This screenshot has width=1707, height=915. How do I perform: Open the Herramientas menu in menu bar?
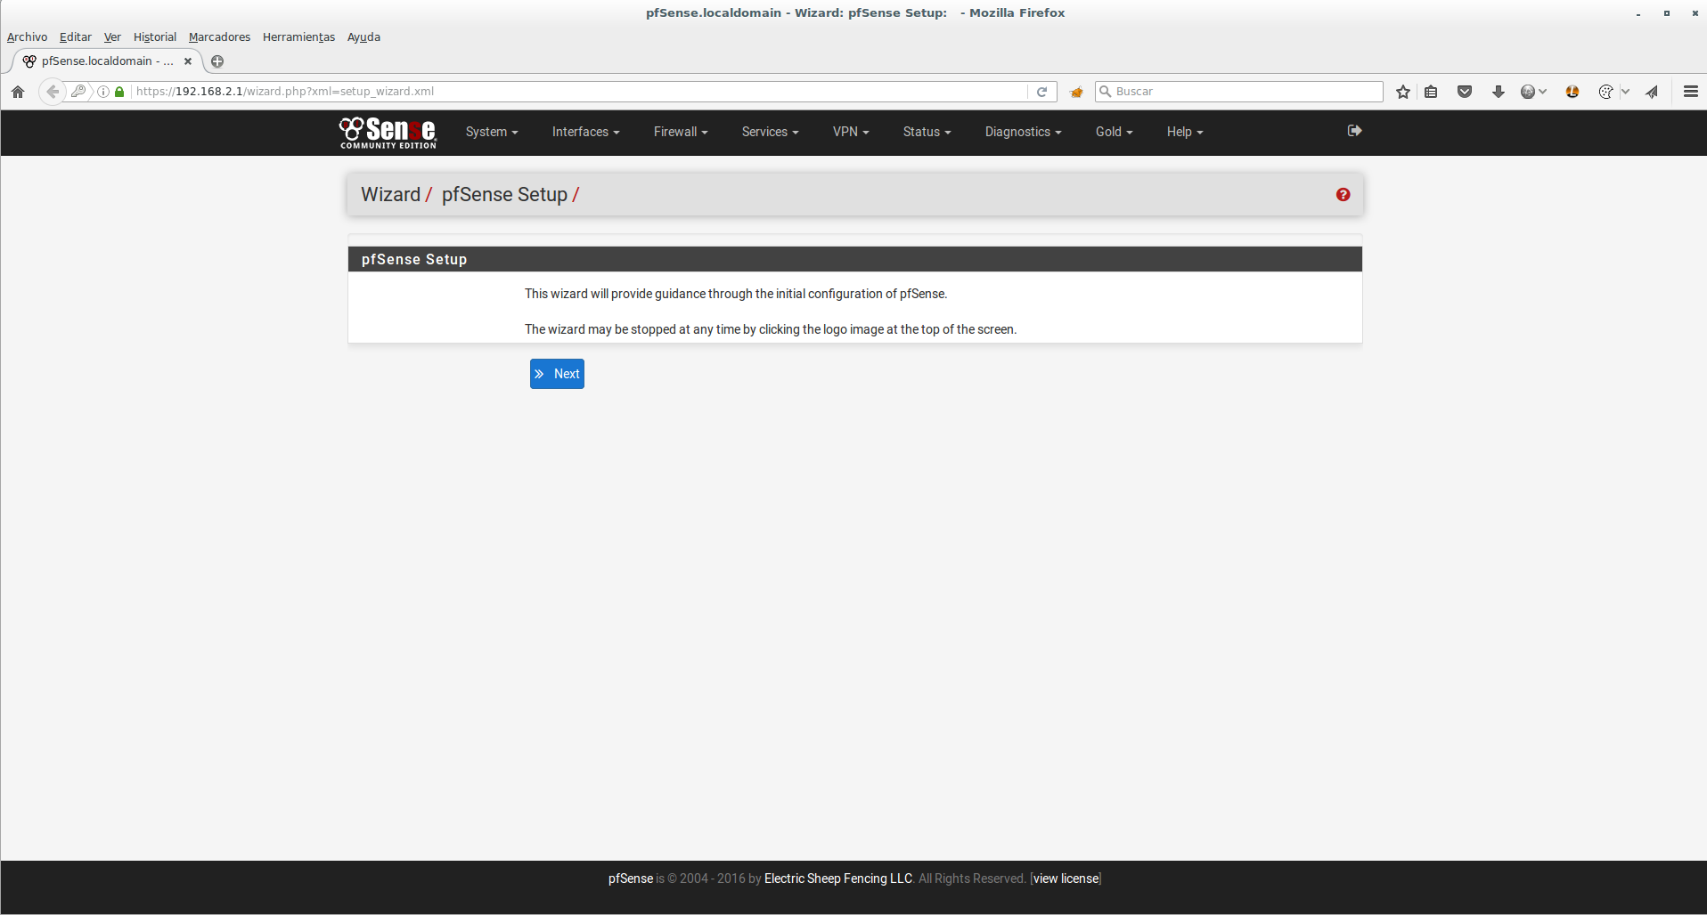298,37
